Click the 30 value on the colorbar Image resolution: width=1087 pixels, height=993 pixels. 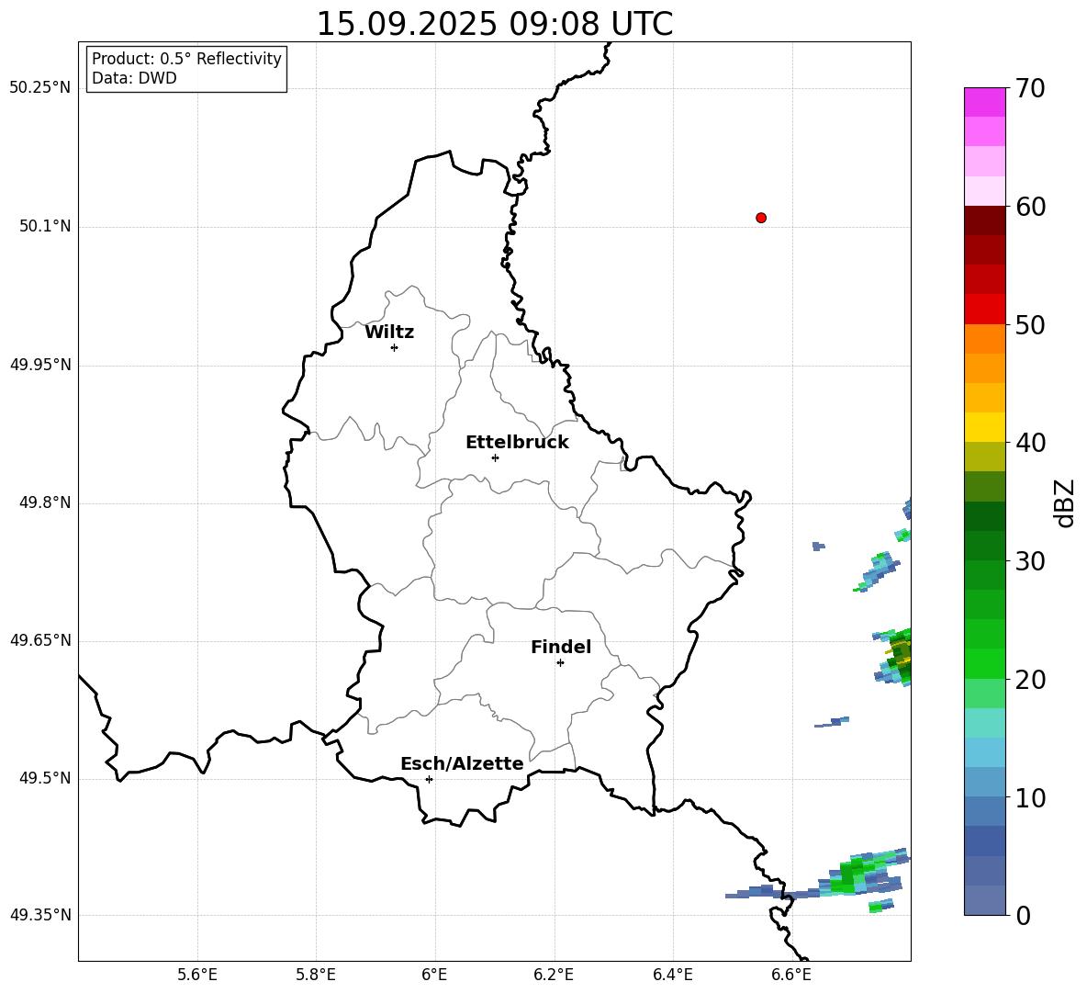[1030, 561]
